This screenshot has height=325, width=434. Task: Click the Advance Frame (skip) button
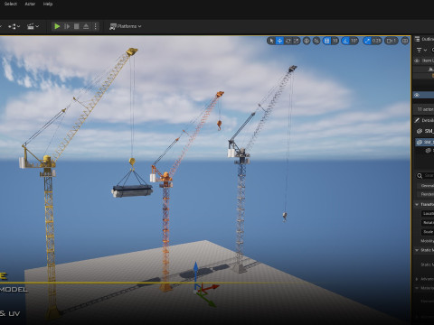pos(67,26)
